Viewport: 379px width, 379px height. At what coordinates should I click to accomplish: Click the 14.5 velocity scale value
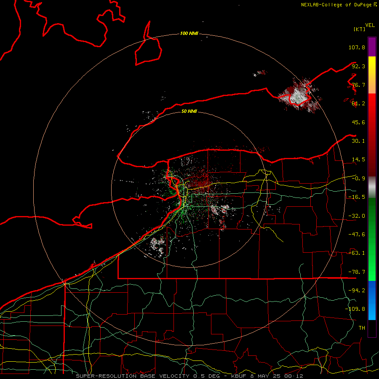point(358,160)
